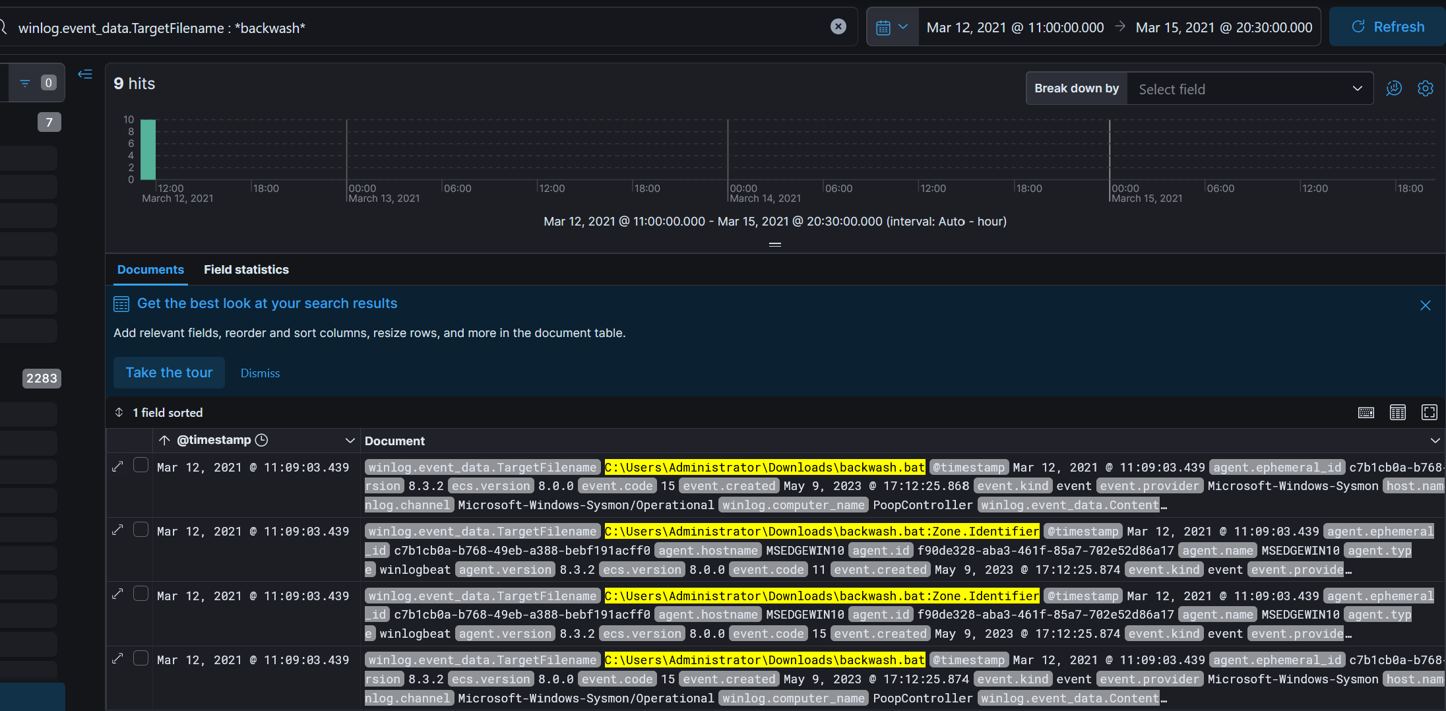Expand the Zone.Identifier row with event.code 15

[117, 594]
